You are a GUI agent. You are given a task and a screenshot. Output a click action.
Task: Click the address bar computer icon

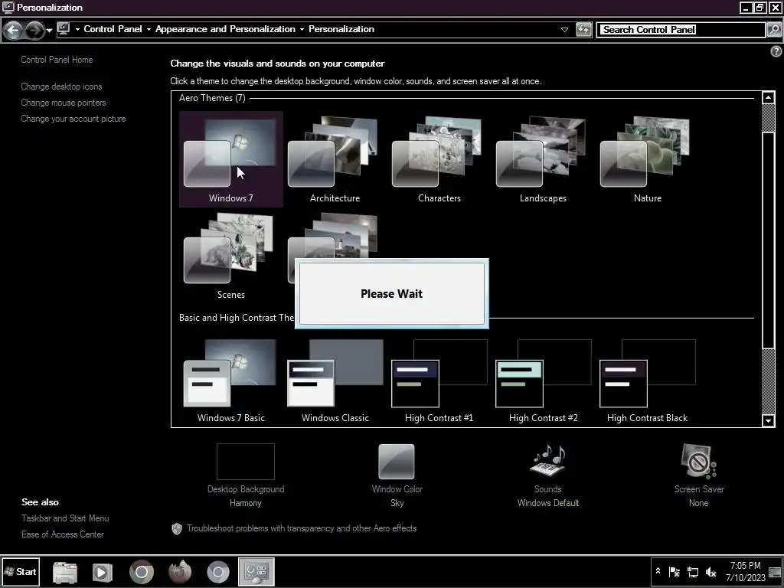64,29
